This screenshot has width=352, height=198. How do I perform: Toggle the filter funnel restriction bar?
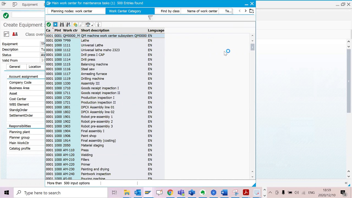150,18
